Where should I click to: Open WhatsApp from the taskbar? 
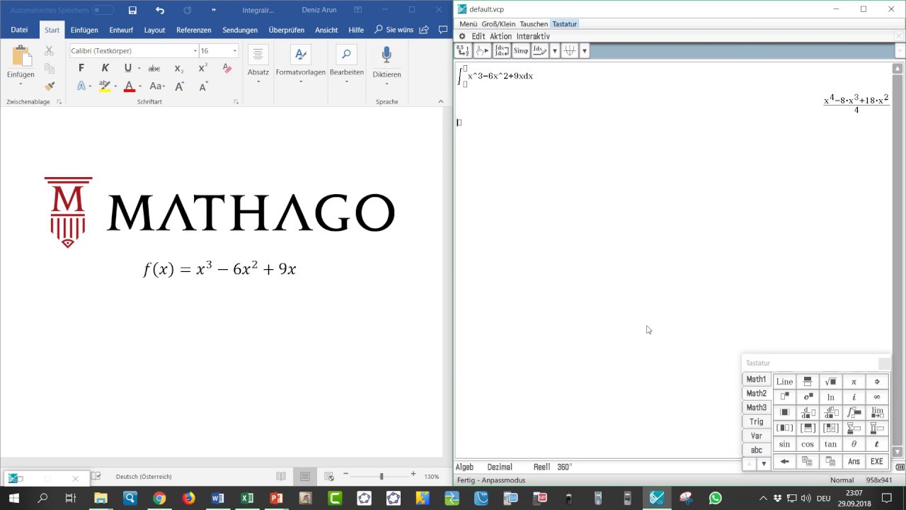pyautogui.click(x=715, y=498)
